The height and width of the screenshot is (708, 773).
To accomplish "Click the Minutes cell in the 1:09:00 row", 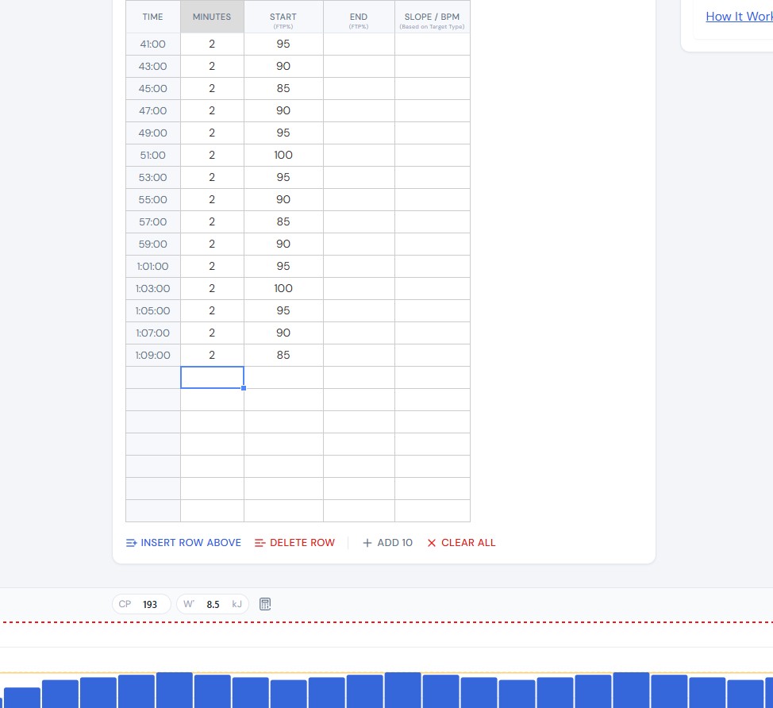I will coord(212,356).
